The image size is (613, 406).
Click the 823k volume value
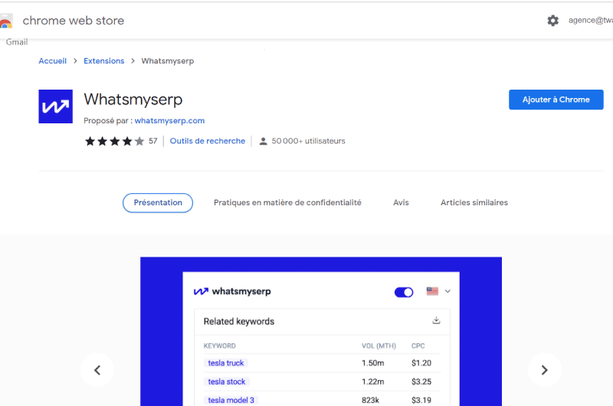pos(370,400)
